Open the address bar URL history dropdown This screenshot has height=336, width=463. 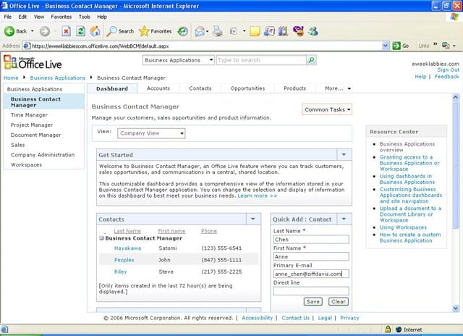385,46
